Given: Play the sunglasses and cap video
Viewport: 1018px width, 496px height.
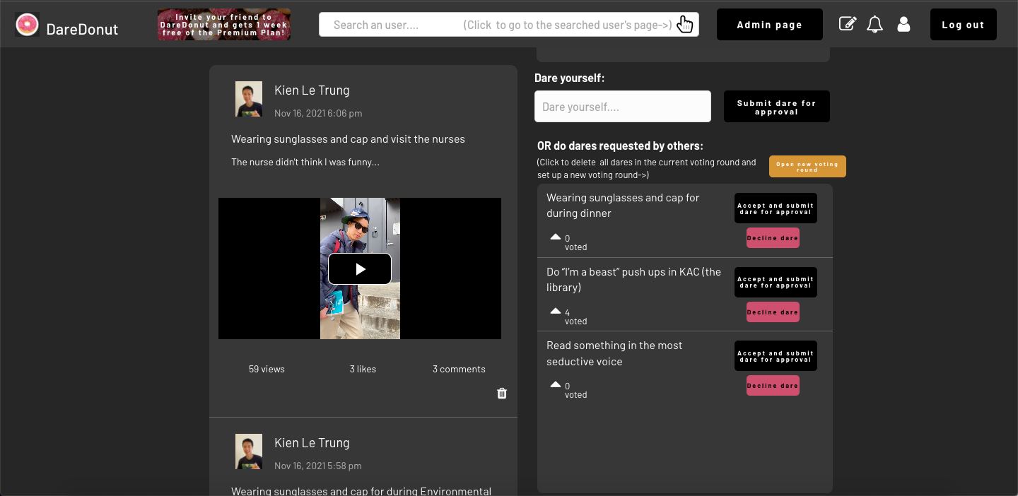Looking at the screenshot, I should (x=360, y=268).
